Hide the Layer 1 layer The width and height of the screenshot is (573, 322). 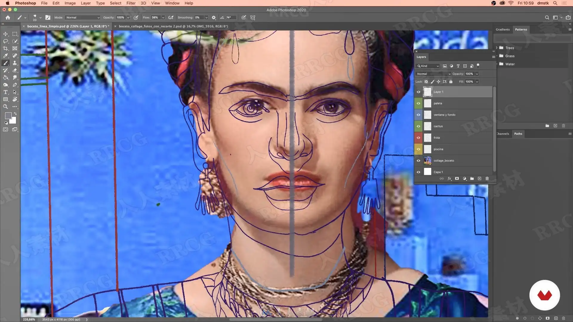[x=418, y=92]
